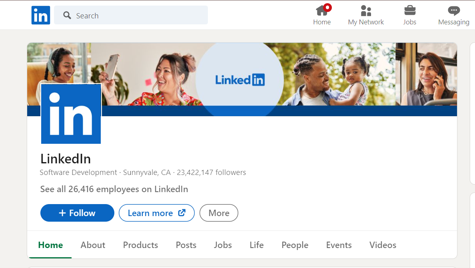Screen dimensions: 475x268
Task: Click the LinkedIn cover banner image
Action: click(242, 79)
